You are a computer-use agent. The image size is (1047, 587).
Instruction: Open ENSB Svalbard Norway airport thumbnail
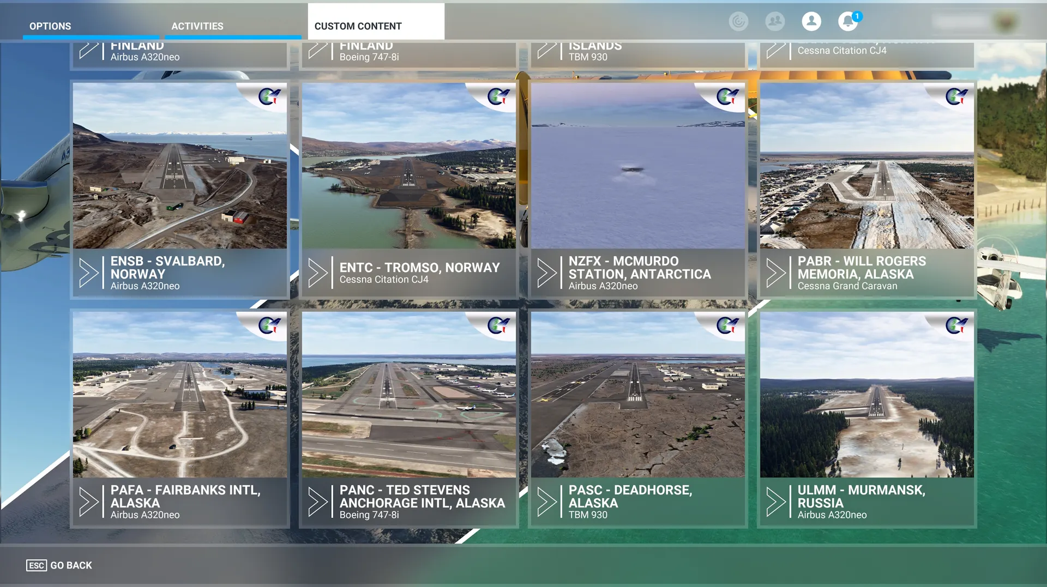coord(180,166)
